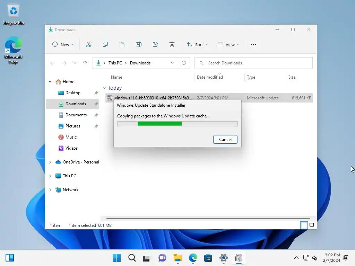Collapse the Home tree node
Screen dimensions: 355x266
coord(50,82)
